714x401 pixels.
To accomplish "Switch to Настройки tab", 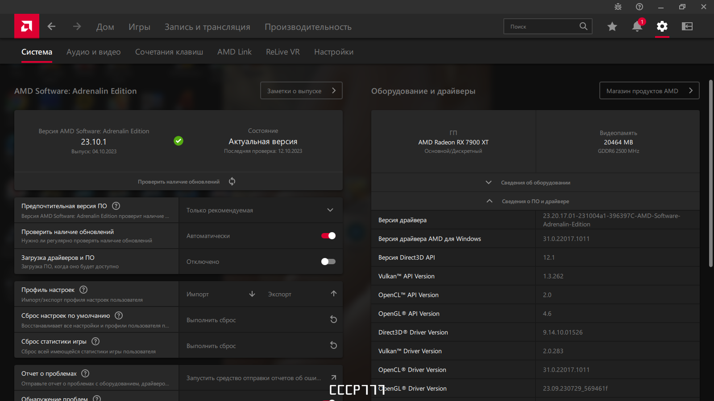I will (334, 52).
